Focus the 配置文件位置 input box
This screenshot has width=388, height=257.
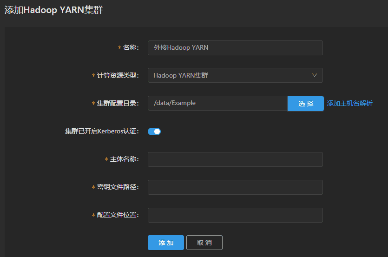[235, 215]
